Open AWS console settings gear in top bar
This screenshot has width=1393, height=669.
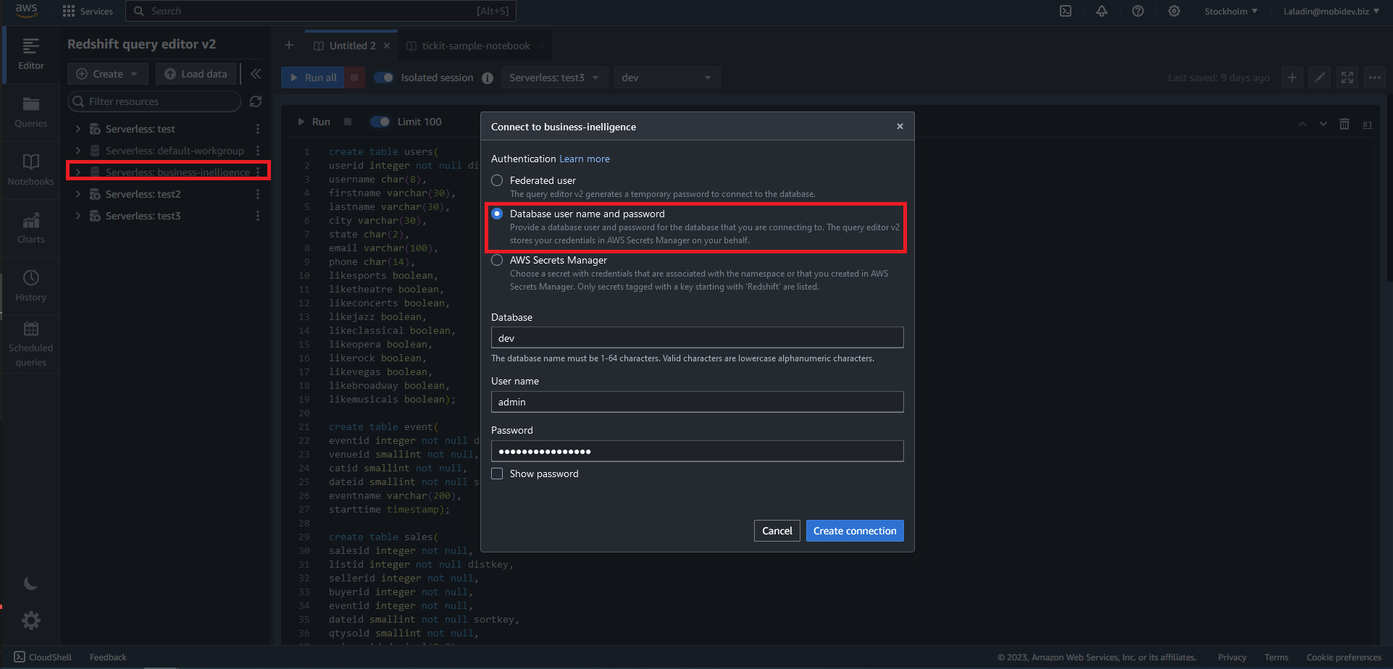coord(1174,11)
